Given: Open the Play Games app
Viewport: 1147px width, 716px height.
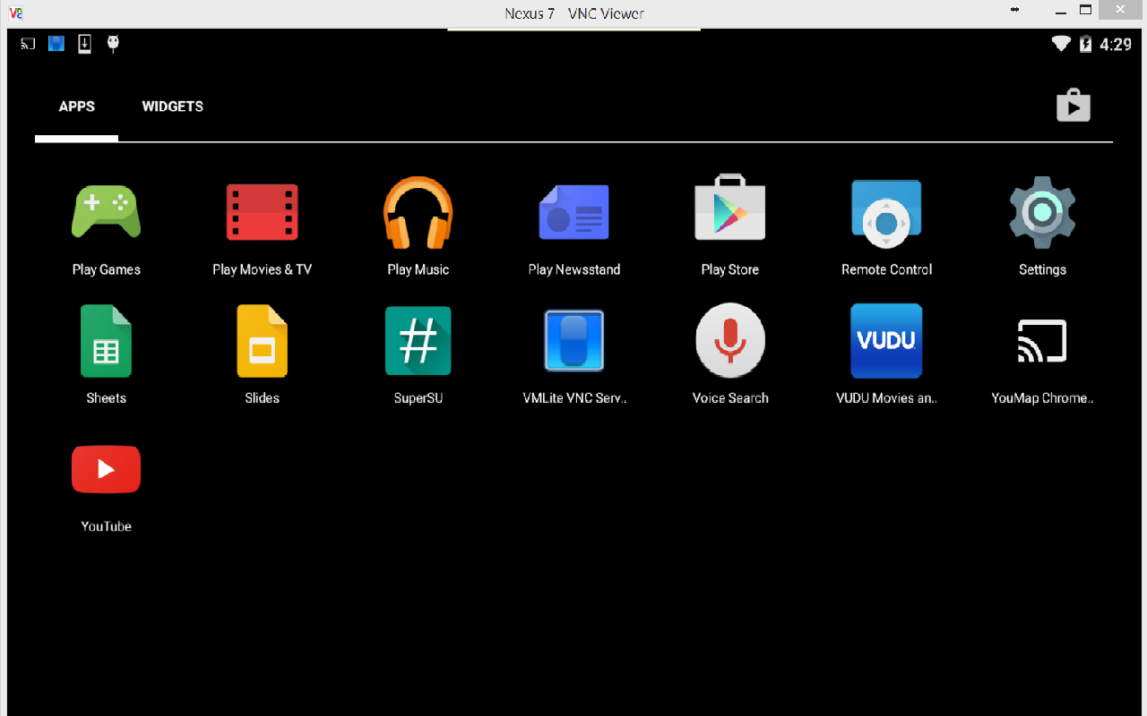Looking at the screenshot, I should point(106,212).
